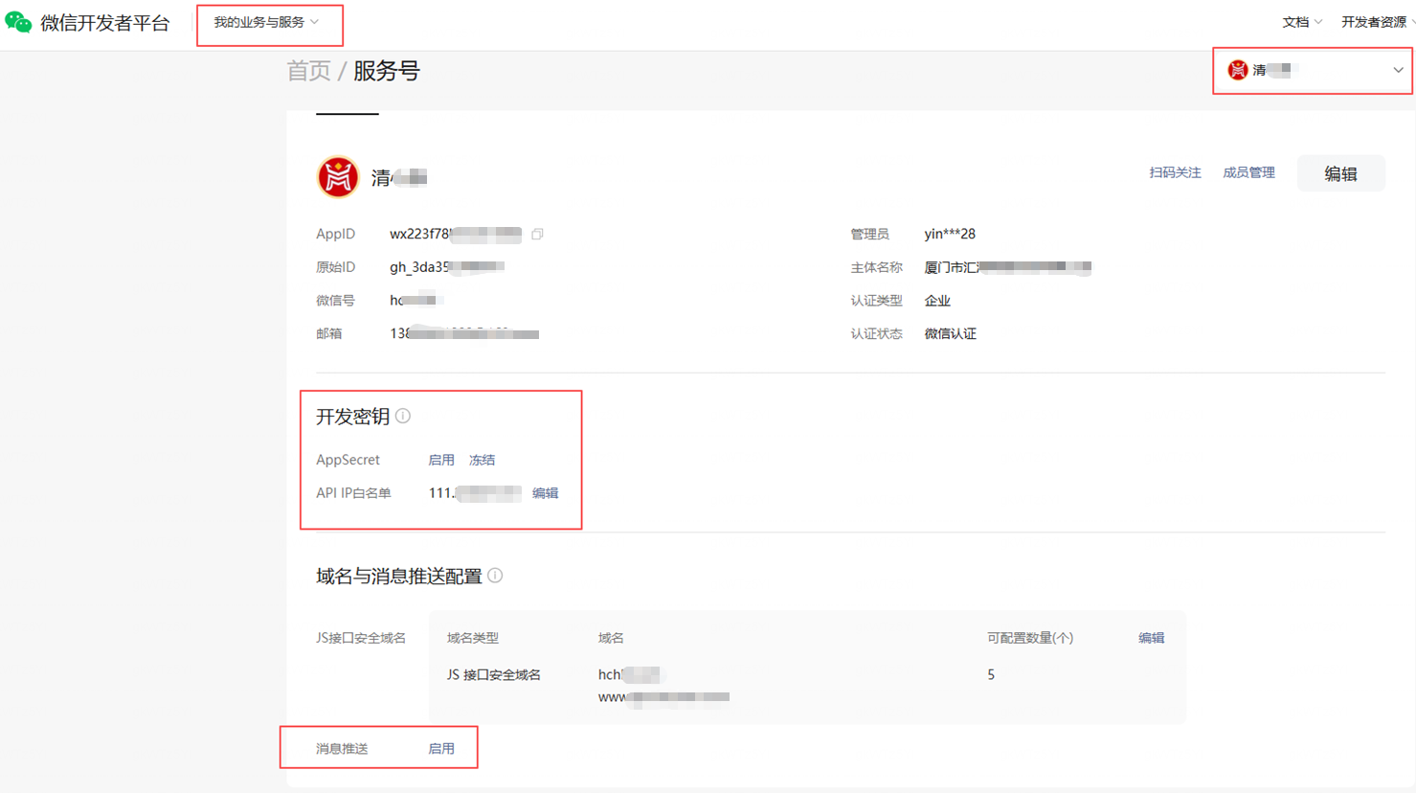
Task: Expand the 文档 menu
Action: (1301, 22)
